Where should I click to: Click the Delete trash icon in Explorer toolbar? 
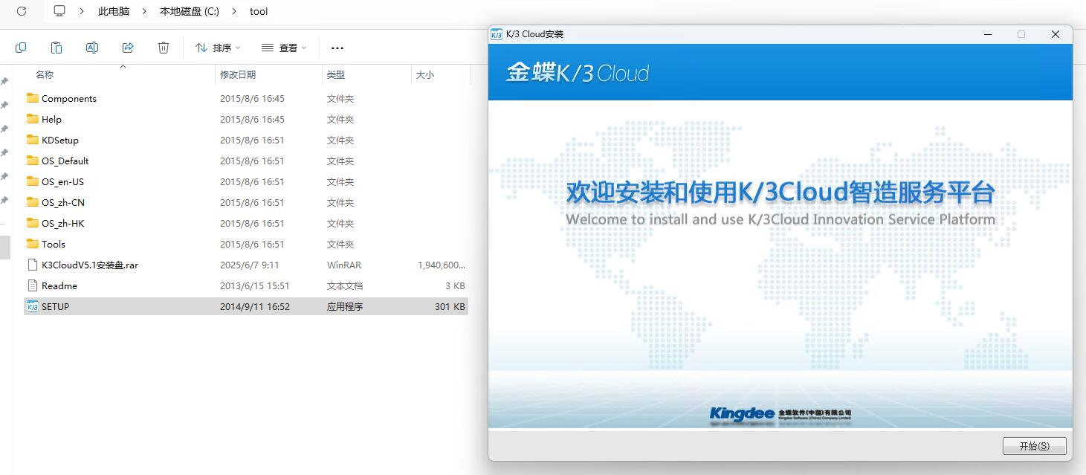(164, 48)
